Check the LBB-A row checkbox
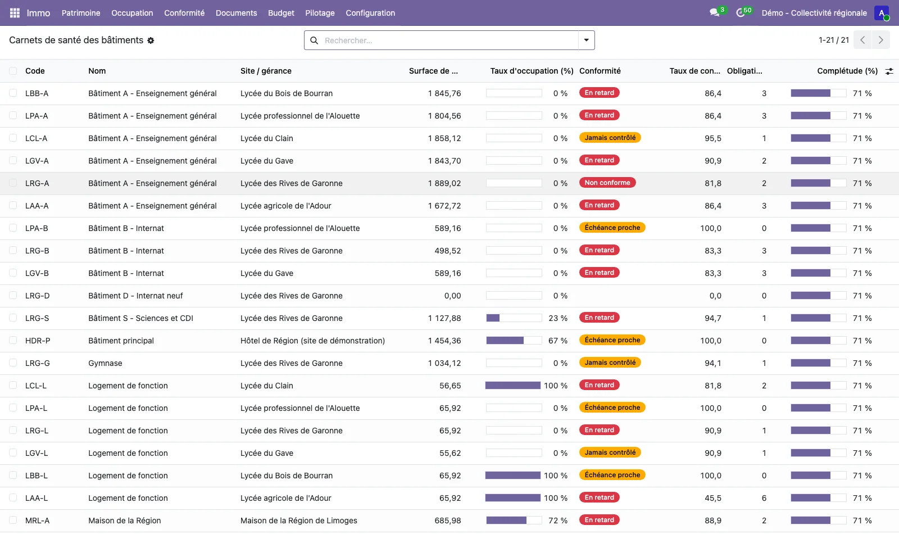Image resolution: width=899 pixels, height=534 pixels. pos(13,93)
